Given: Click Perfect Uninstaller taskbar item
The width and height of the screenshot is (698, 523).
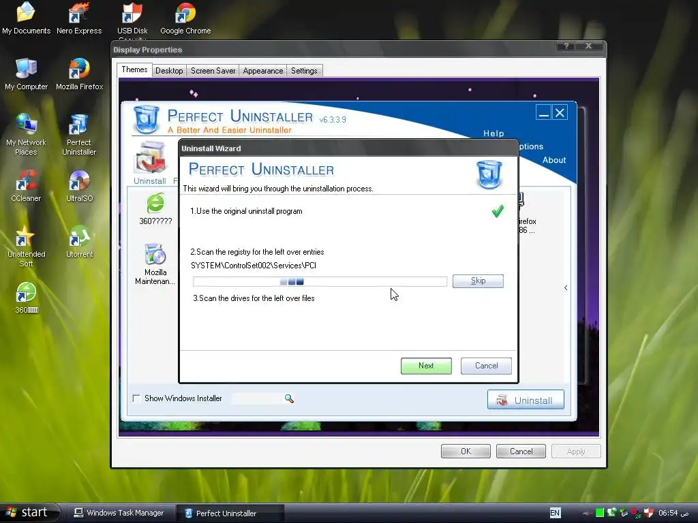Looking at the screenshot, I should coord(230,513).
